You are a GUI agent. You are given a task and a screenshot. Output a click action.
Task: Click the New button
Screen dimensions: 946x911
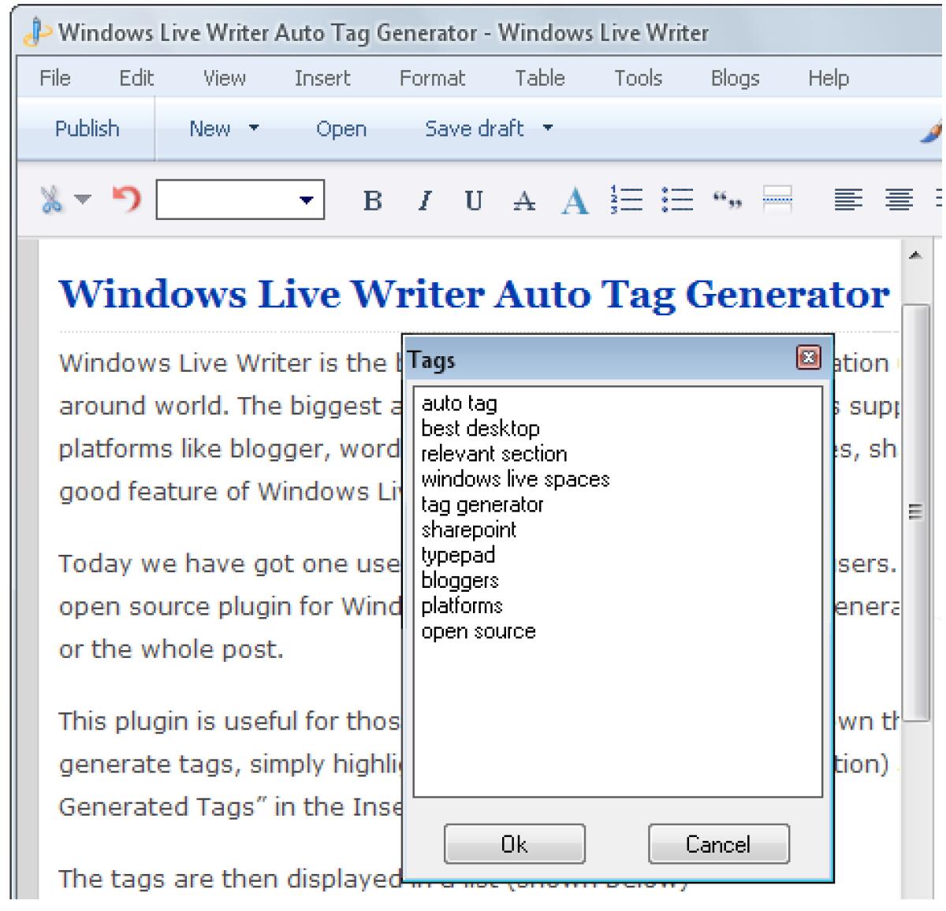click(x=210, y=128)
